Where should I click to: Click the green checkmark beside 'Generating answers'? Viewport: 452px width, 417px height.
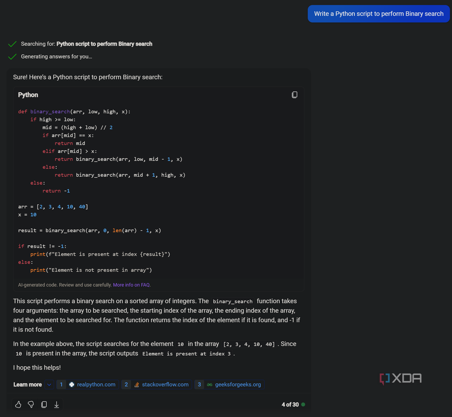12,57
